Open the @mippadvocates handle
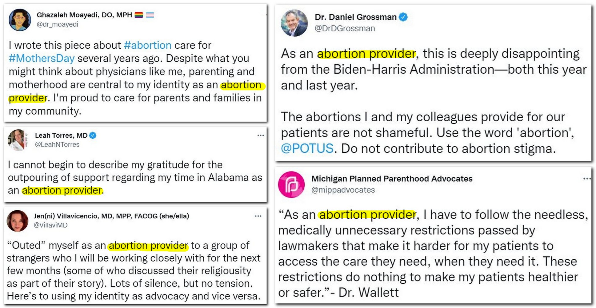The height and width of the screenshot is (308, 596). pyautogui.click(x=343, y=190)
